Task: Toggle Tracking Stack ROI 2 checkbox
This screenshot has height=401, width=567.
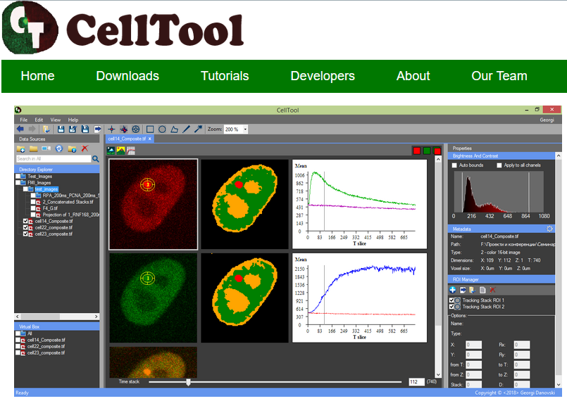Action: (x=451, y=307)
